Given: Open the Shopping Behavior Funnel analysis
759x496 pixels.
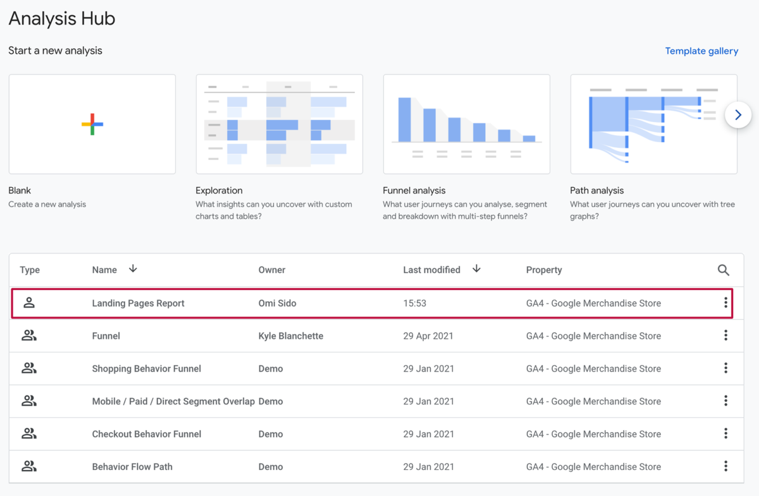Looking at the screenshot, I should tap(146, 369).
